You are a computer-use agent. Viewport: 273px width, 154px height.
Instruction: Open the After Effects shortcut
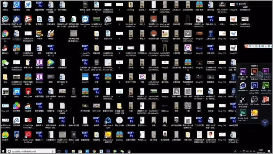243,72
